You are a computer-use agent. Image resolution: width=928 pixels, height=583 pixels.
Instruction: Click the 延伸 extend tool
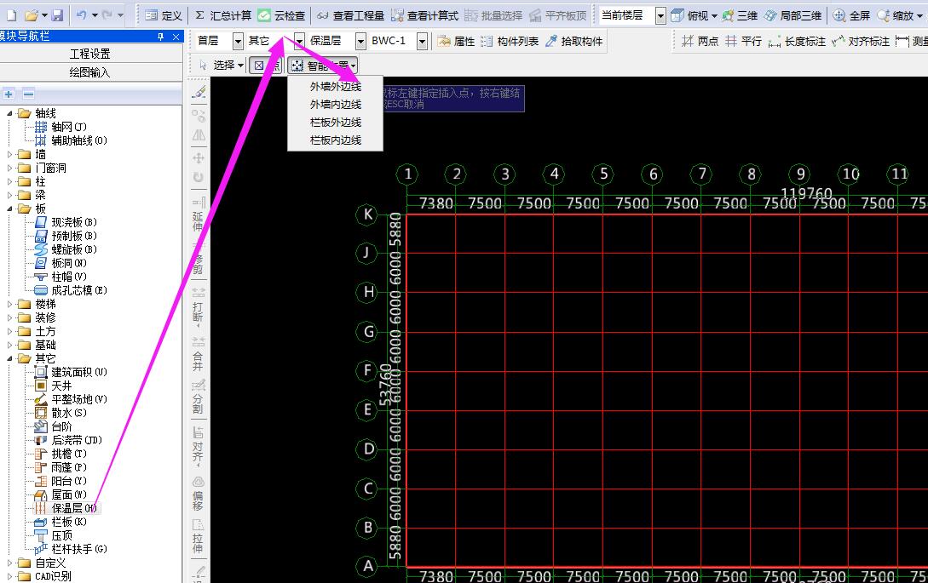click(x=199, y=214)
